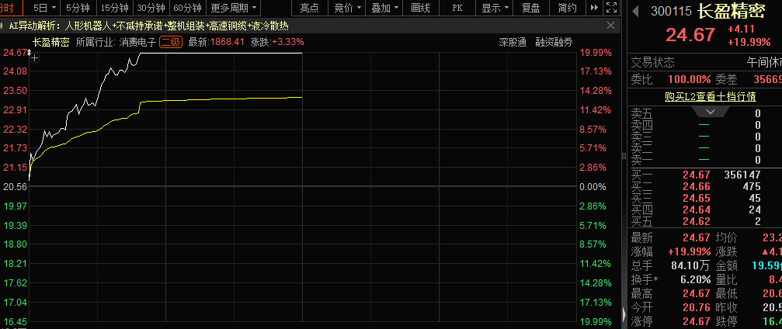
Task: Click the PK compare button
Action: [x=457, y=8]
